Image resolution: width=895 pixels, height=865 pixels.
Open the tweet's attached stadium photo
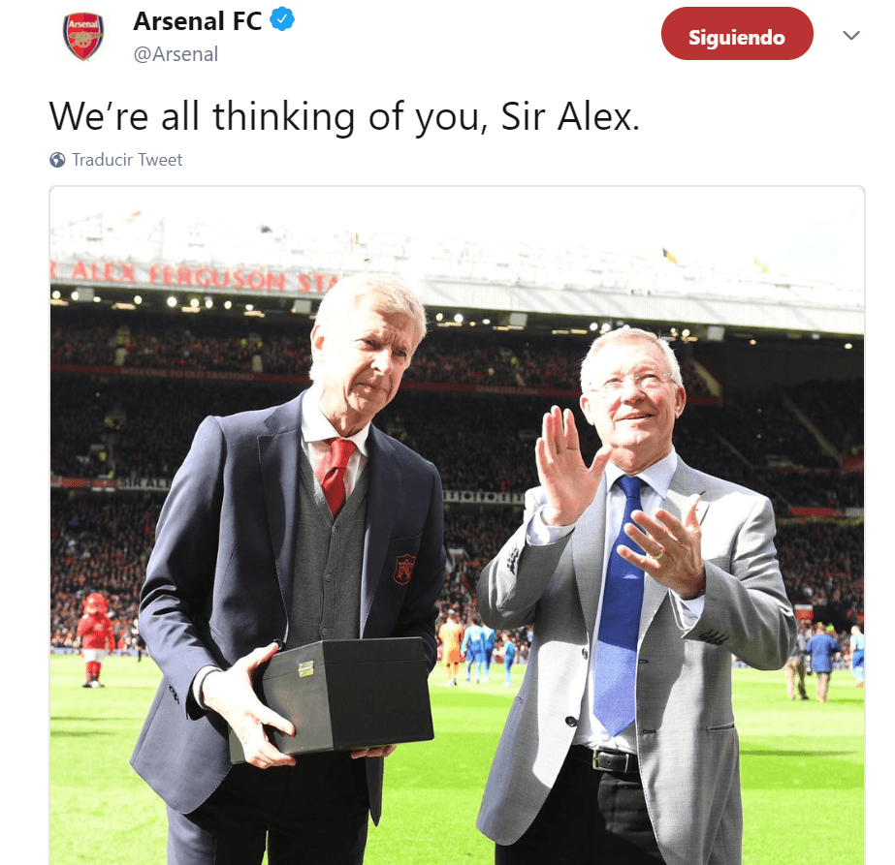coord(457,525)
